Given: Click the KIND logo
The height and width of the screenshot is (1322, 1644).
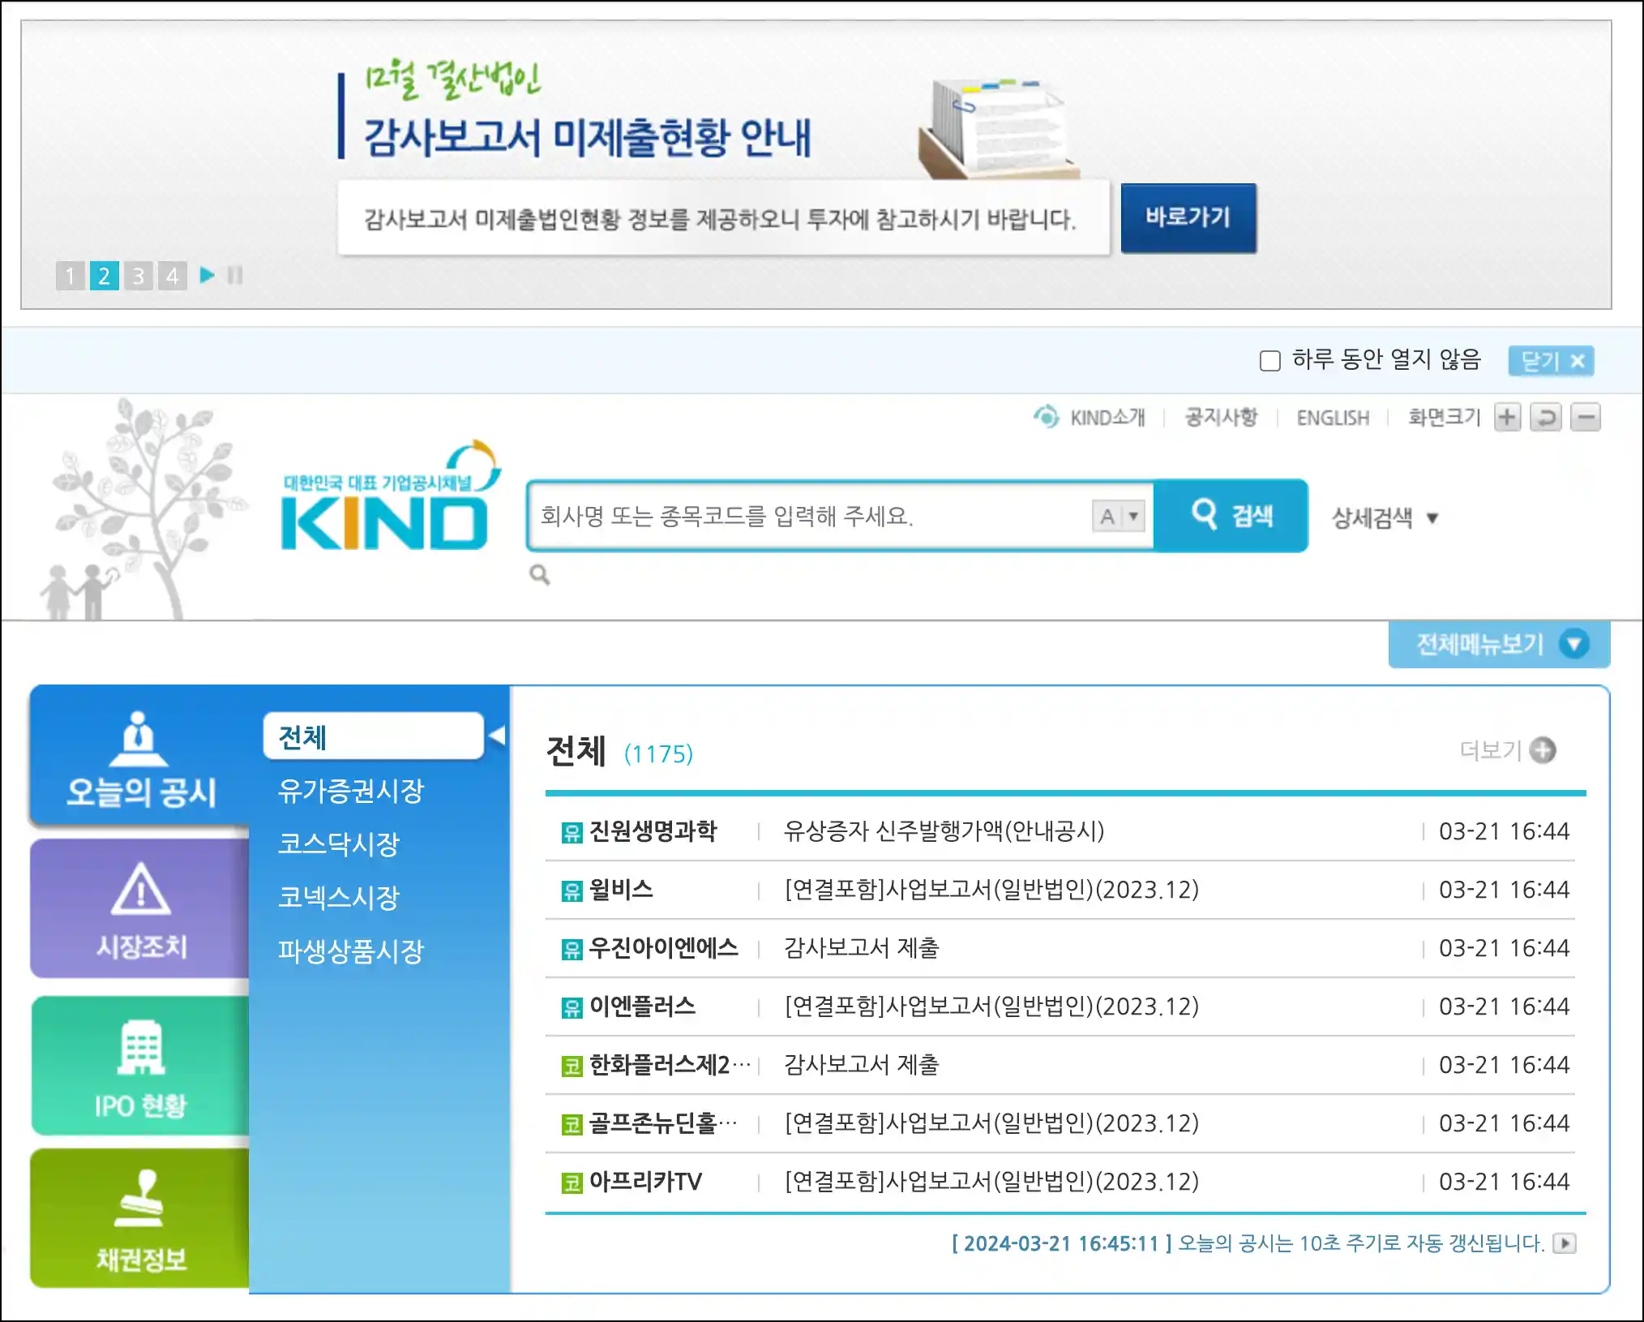Looking at the screenshot, I should (390, 497).
